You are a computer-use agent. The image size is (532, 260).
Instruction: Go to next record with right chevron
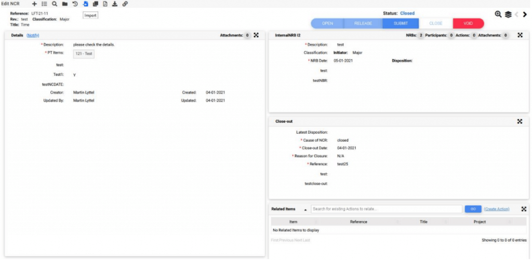click(525, 14)
